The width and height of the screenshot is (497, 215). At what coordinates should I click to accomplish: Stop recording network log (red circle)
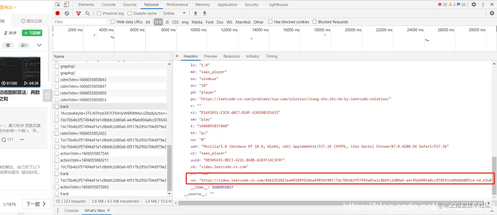tap(58, 13)
